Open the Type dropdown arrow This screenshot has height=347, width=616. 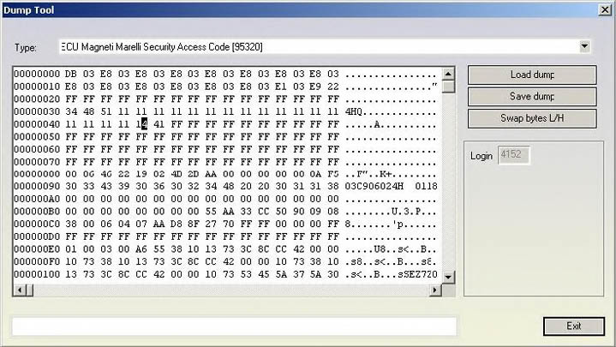pos(585,45)
